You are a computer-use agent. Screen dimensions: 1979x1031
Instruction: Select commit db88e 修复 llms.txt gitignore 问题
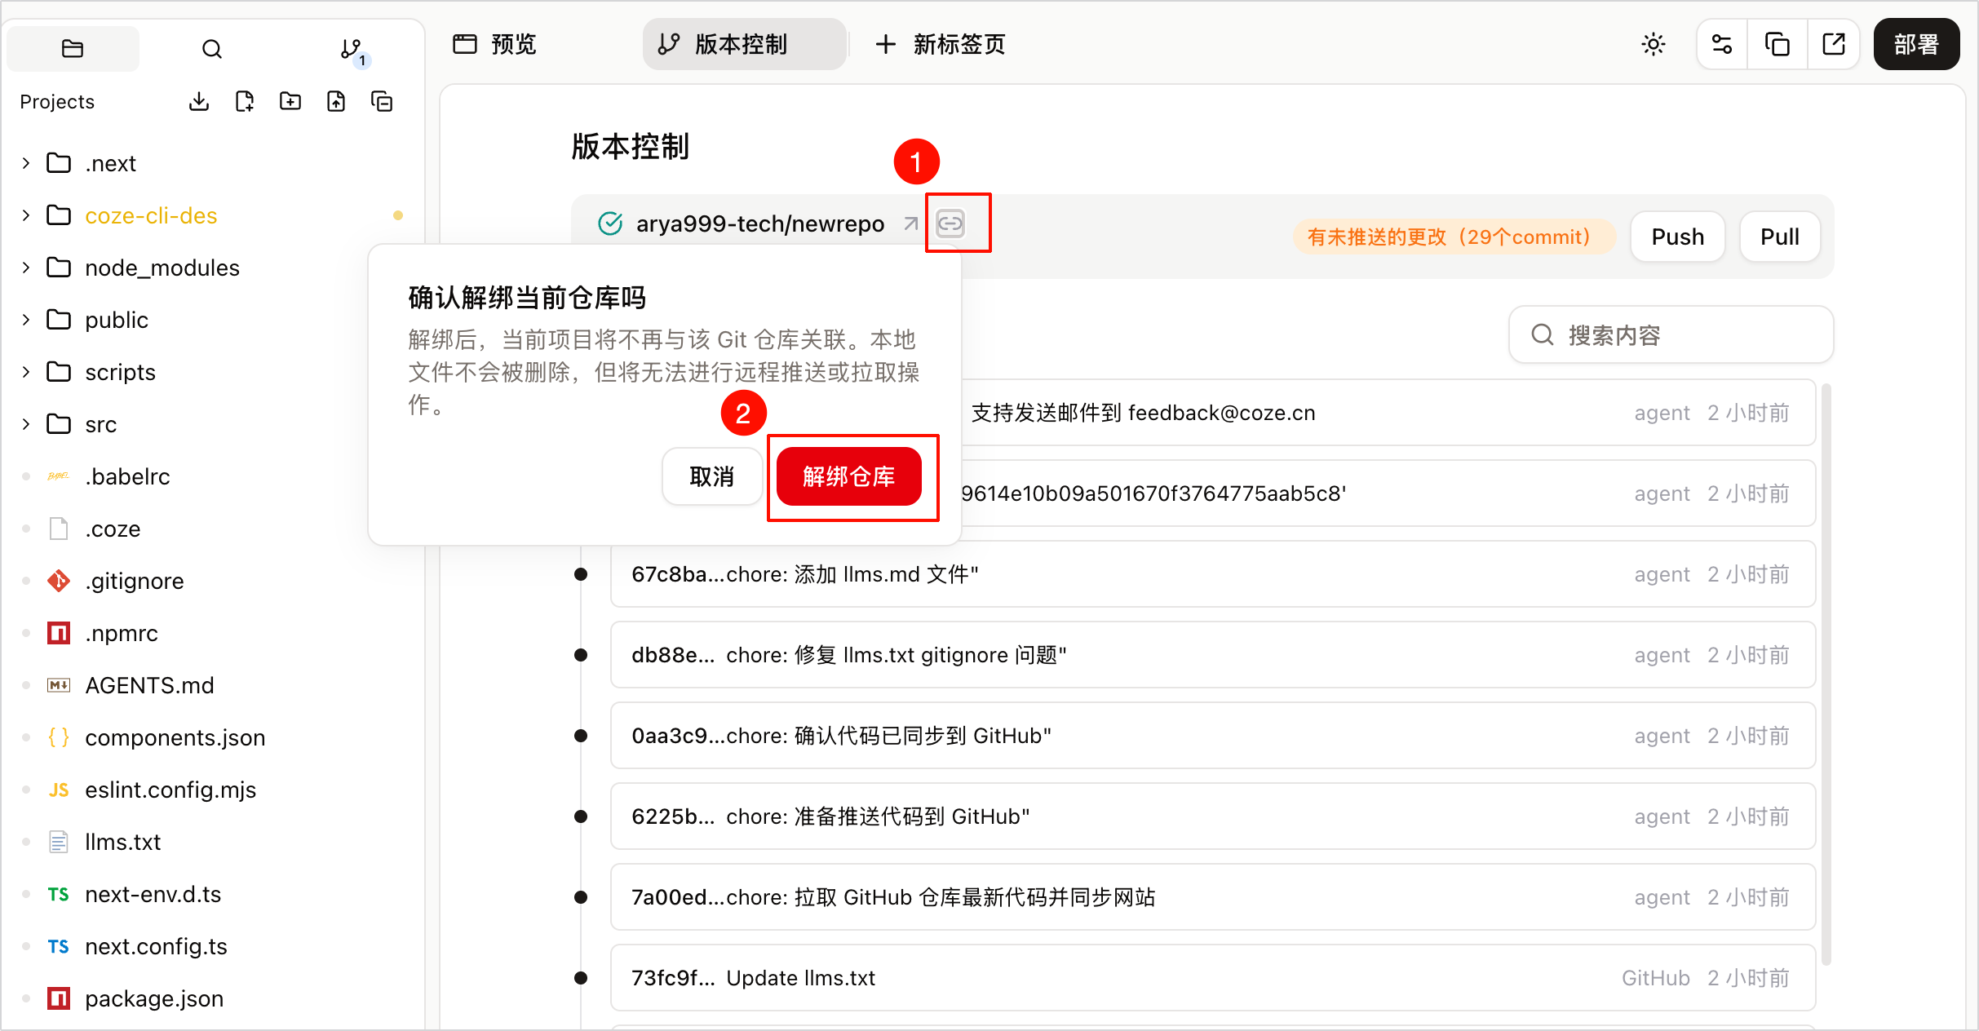tap(1212, 655)
